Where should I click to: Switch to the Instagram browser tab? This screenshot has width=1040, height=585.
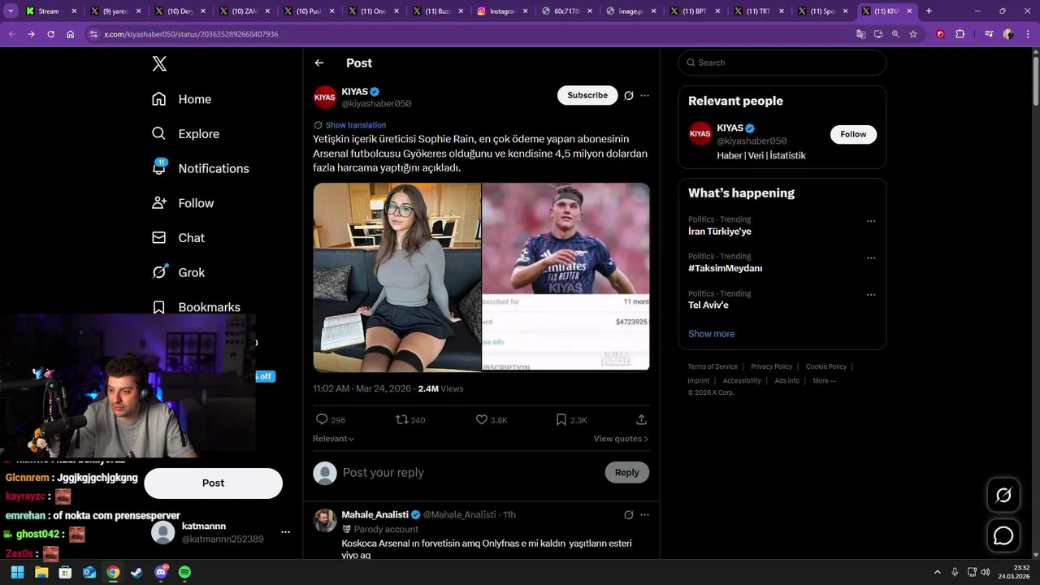click(503, 11)
